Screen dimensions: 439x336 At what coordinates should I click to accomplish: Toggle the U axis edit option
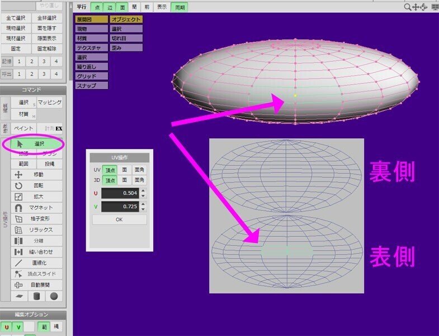pyautogui.click(x=7, y=326)
